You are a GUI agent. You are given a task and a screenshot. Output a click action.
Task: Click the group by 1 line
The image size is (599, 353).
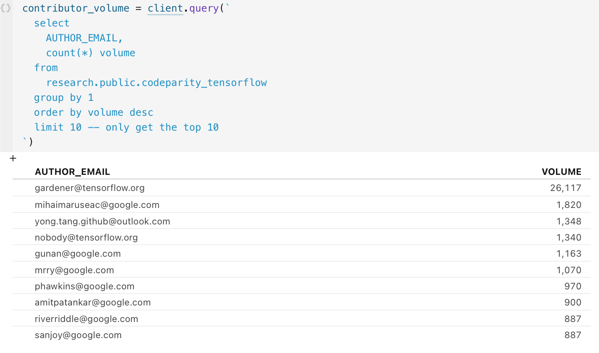64,98
